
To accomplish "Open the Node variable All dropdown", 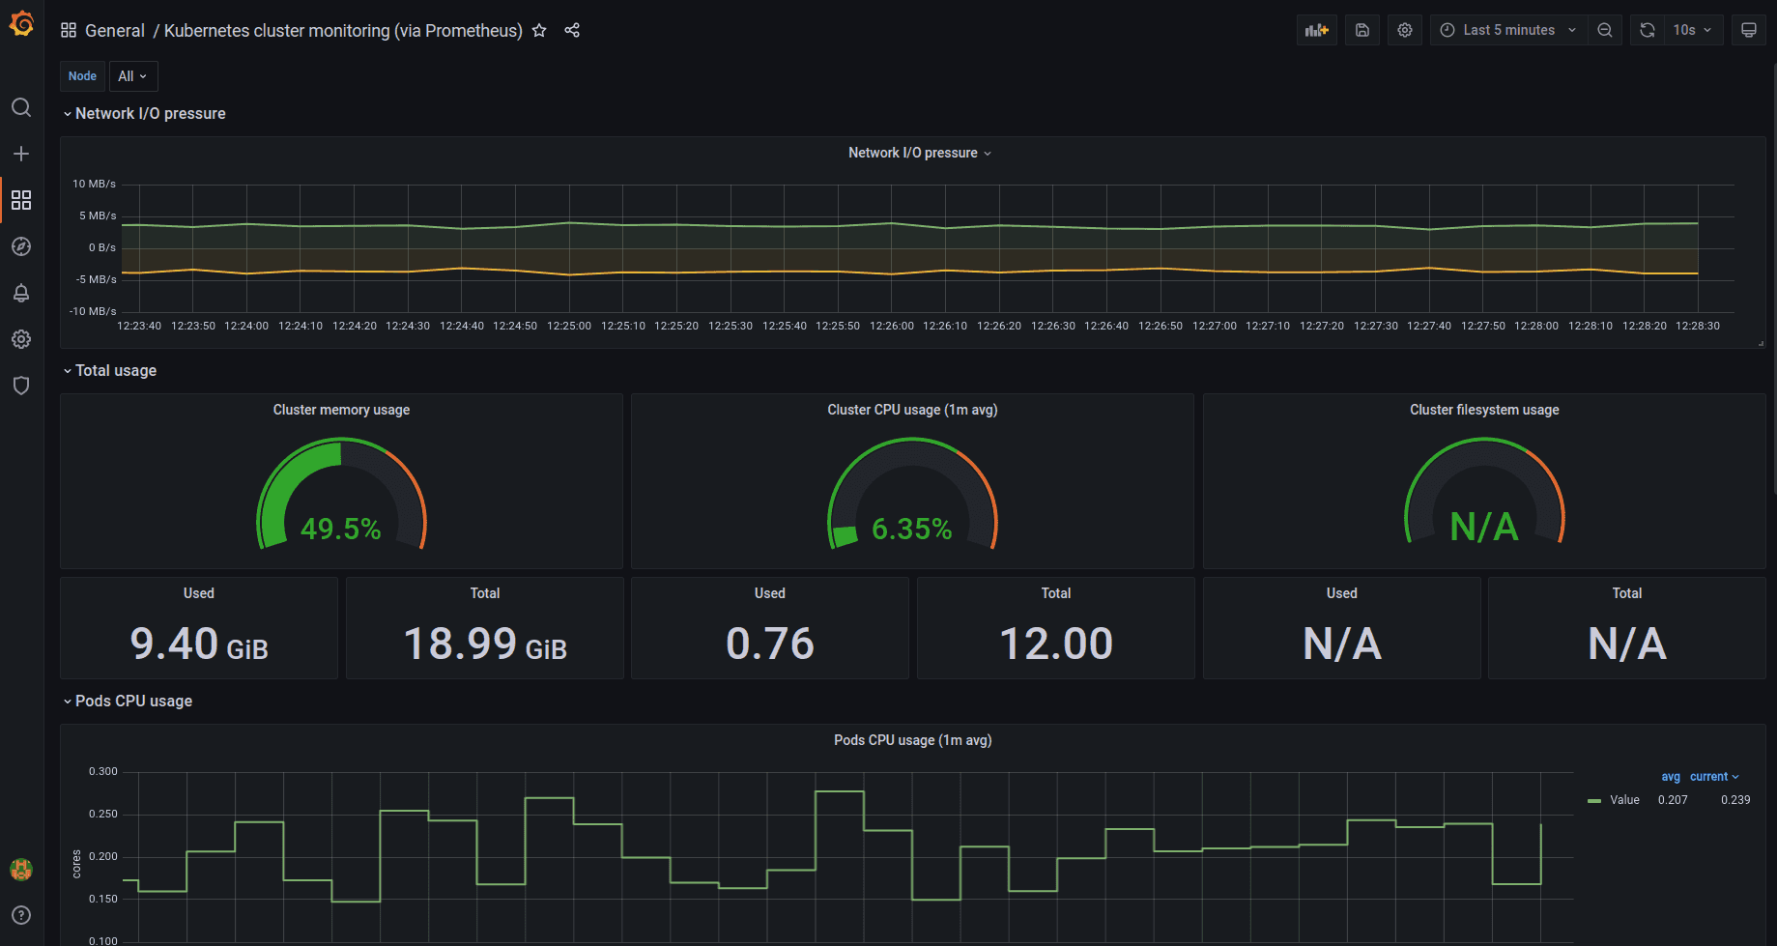I will [x=132, y=76].
